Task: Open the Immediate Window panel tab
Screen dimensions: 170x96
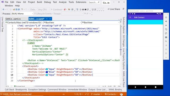Action: coord(77,90)
